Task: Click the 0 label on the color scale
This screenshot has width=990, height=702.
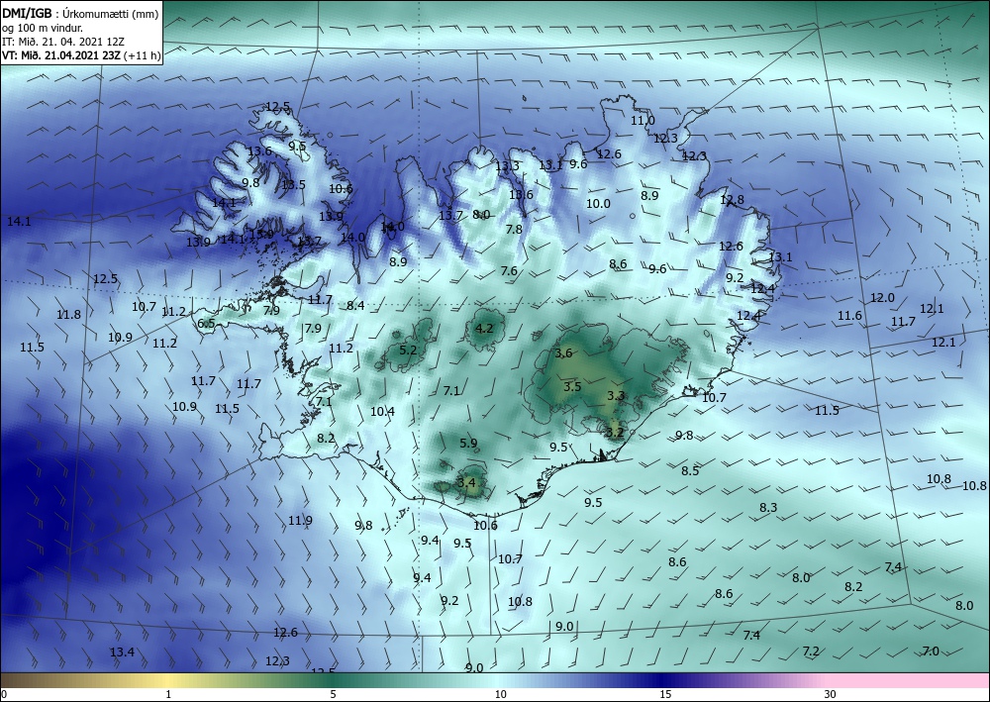Action: [x=4, y=694]
